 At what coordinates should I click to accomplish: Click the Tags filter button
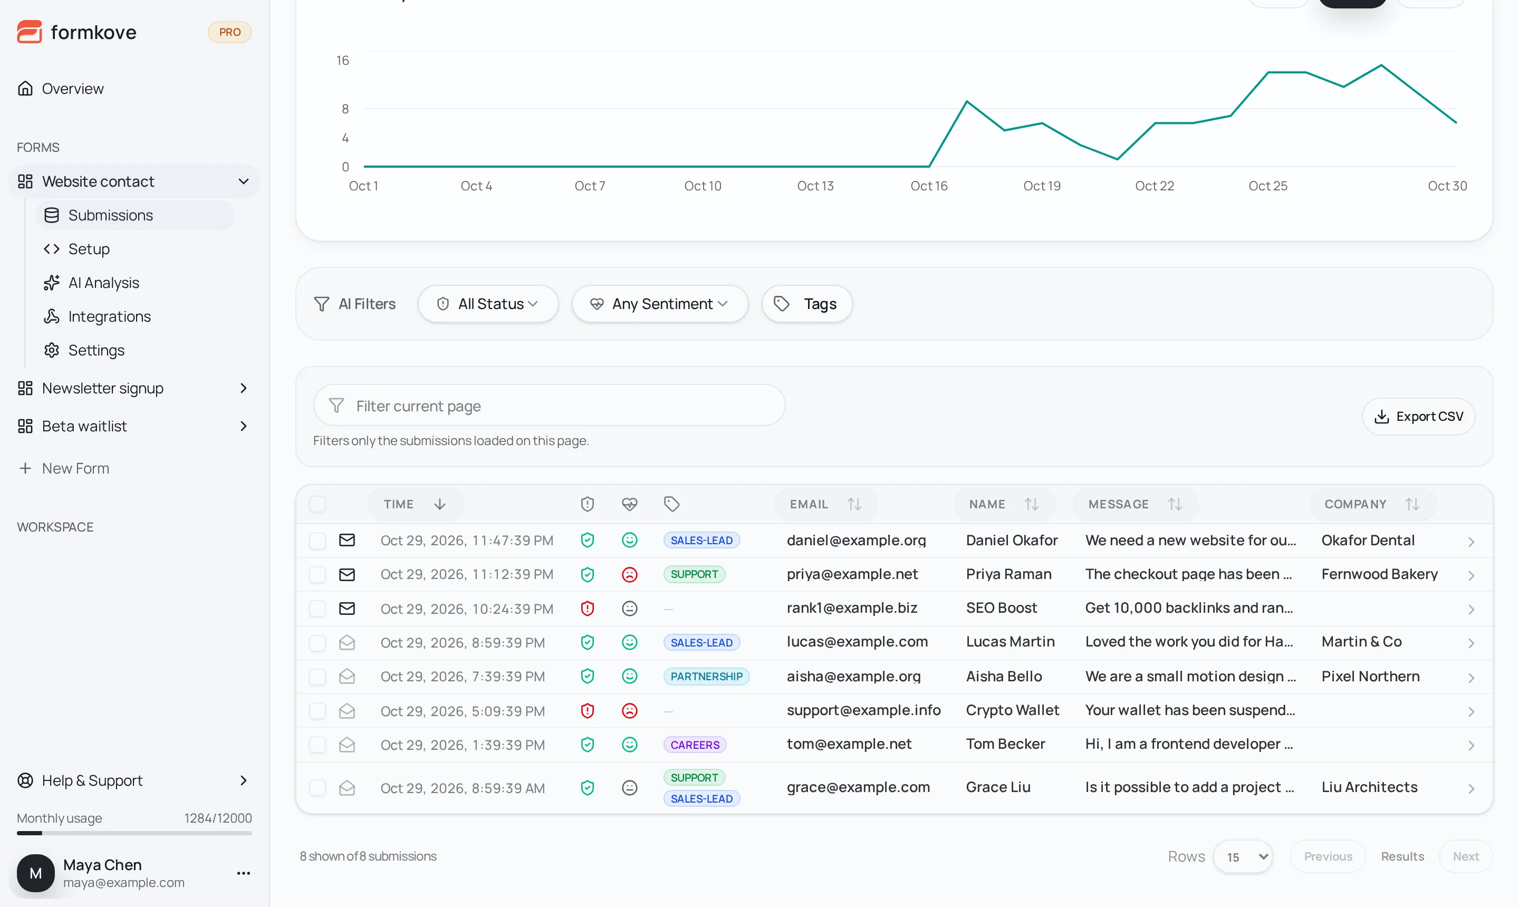[x=807, y=304]
